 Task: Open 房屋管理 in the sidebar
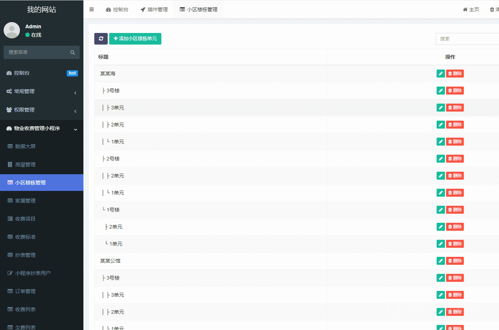click(25, 164)
